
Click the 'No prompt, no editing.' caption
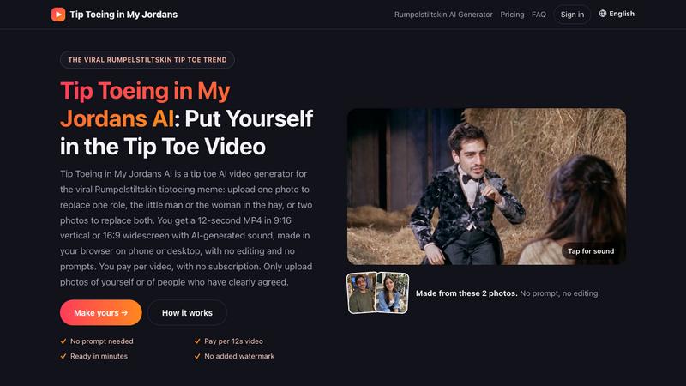point(560,293)
